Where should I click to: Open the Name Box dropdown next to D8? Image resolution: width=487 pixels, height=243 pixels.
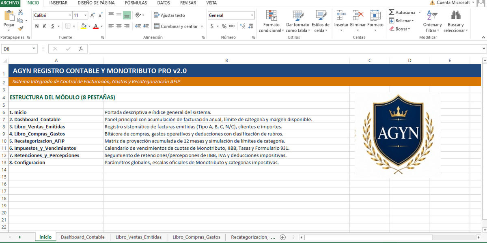pyautogui.click(x=34, y=49)
